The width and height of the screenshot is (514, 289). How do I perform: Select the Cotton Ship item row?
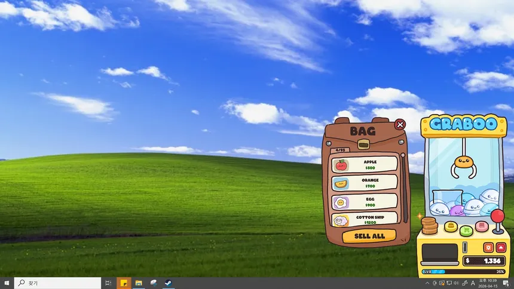pos(364,220)
